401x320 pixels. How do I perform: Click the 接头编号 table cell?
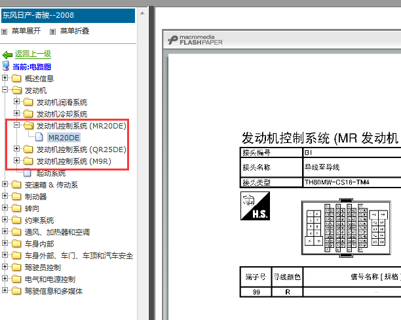(271, 153)
